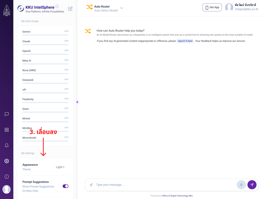The width and height of the screenshot is (266, 199).
Task: Collapse the sidebar panel with chevron
Action: pyautogui.click(x=77, y=102)
